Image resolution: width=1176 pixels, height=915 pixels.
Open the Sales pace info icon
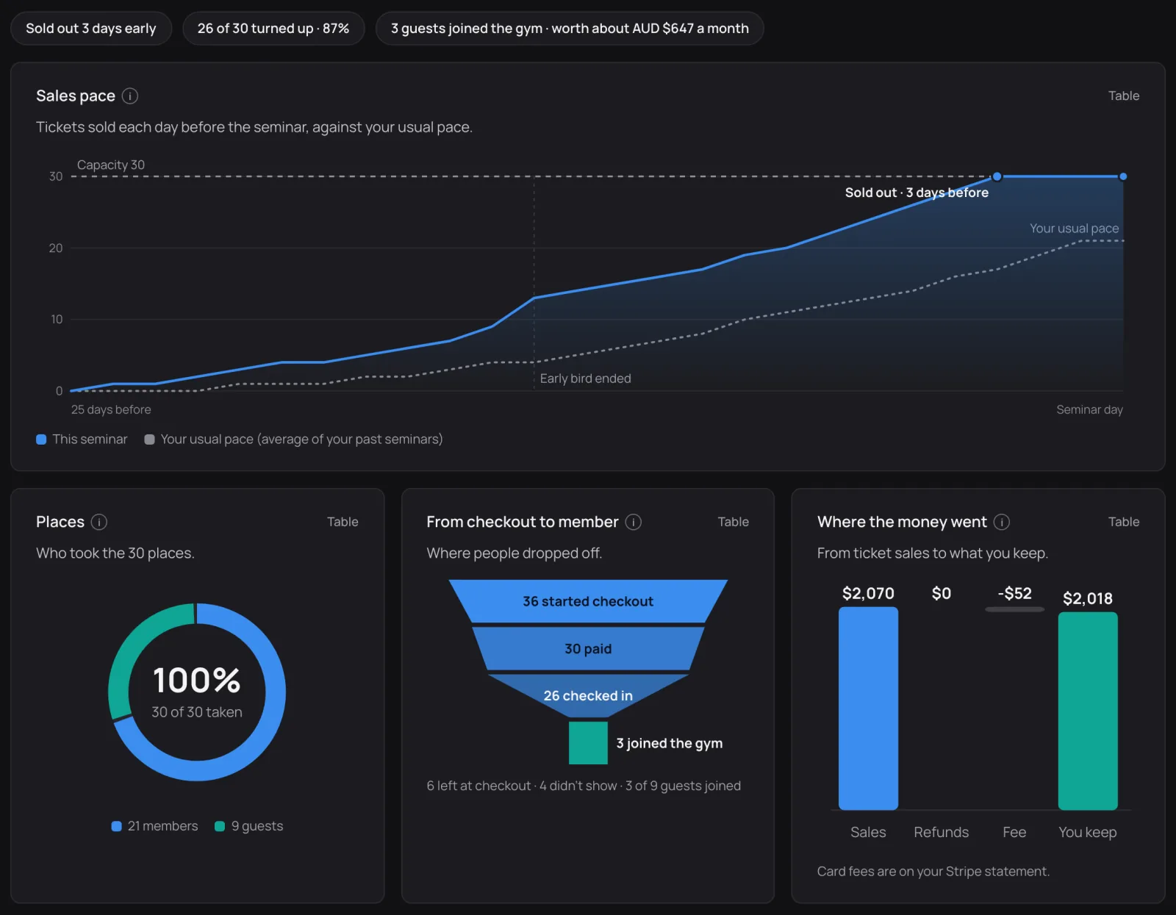pos(130,96)
